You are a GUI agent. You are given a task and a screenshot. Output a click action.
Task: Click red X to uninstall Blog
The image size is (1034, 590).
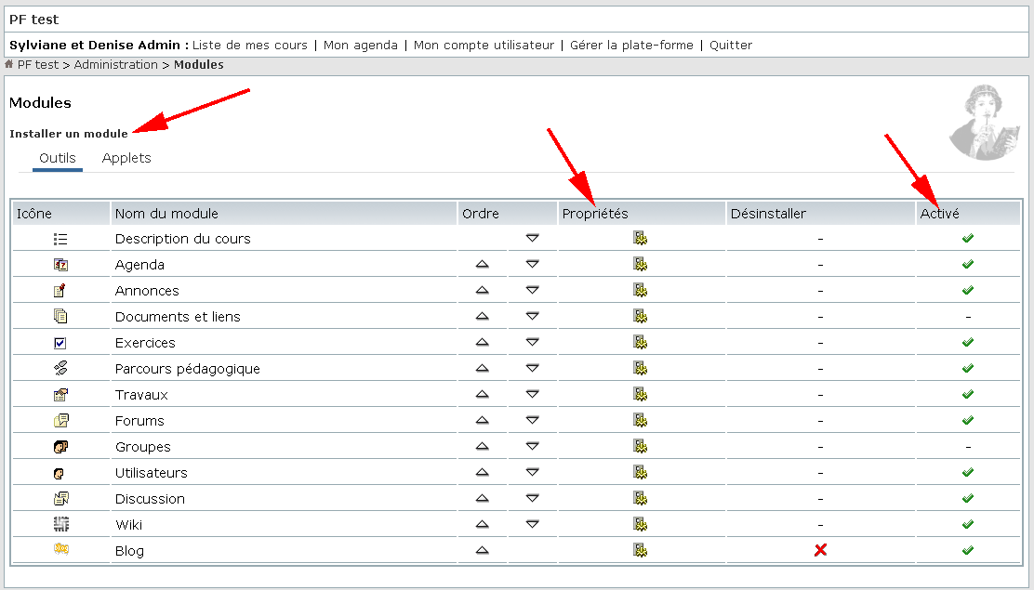point(820,550)
